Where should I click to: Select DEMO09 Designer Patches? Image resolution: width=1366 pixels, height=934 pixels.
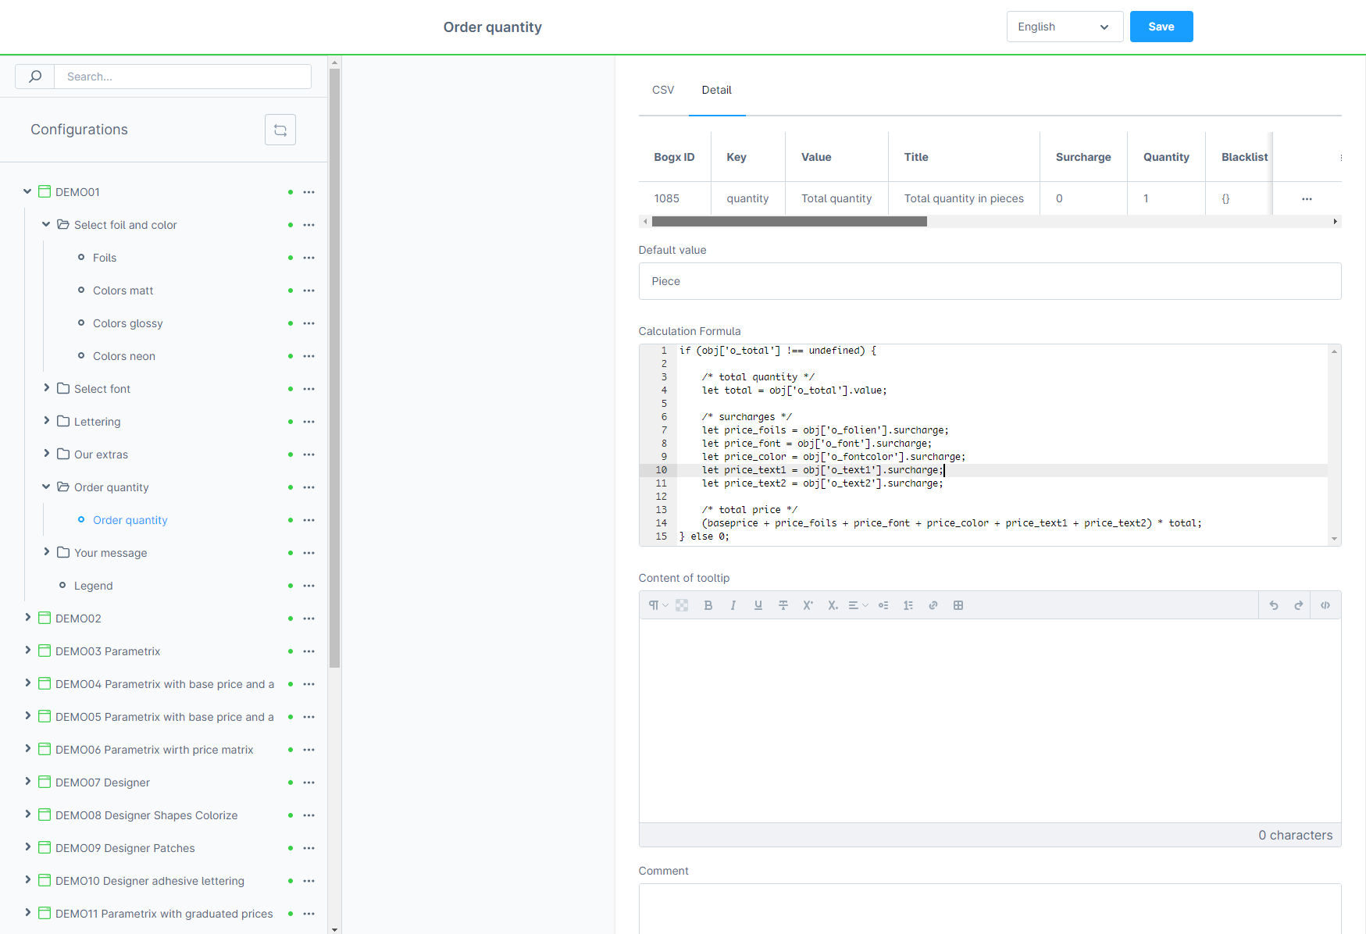(125, 848)
